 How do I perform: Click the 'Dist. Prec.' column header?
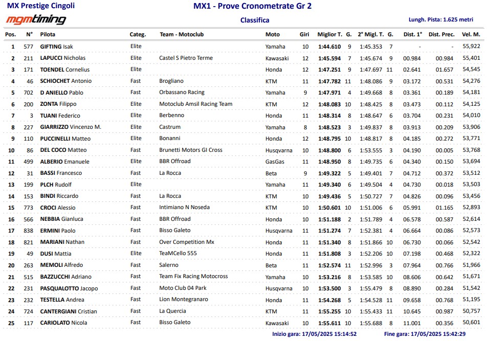click(441, 34)
